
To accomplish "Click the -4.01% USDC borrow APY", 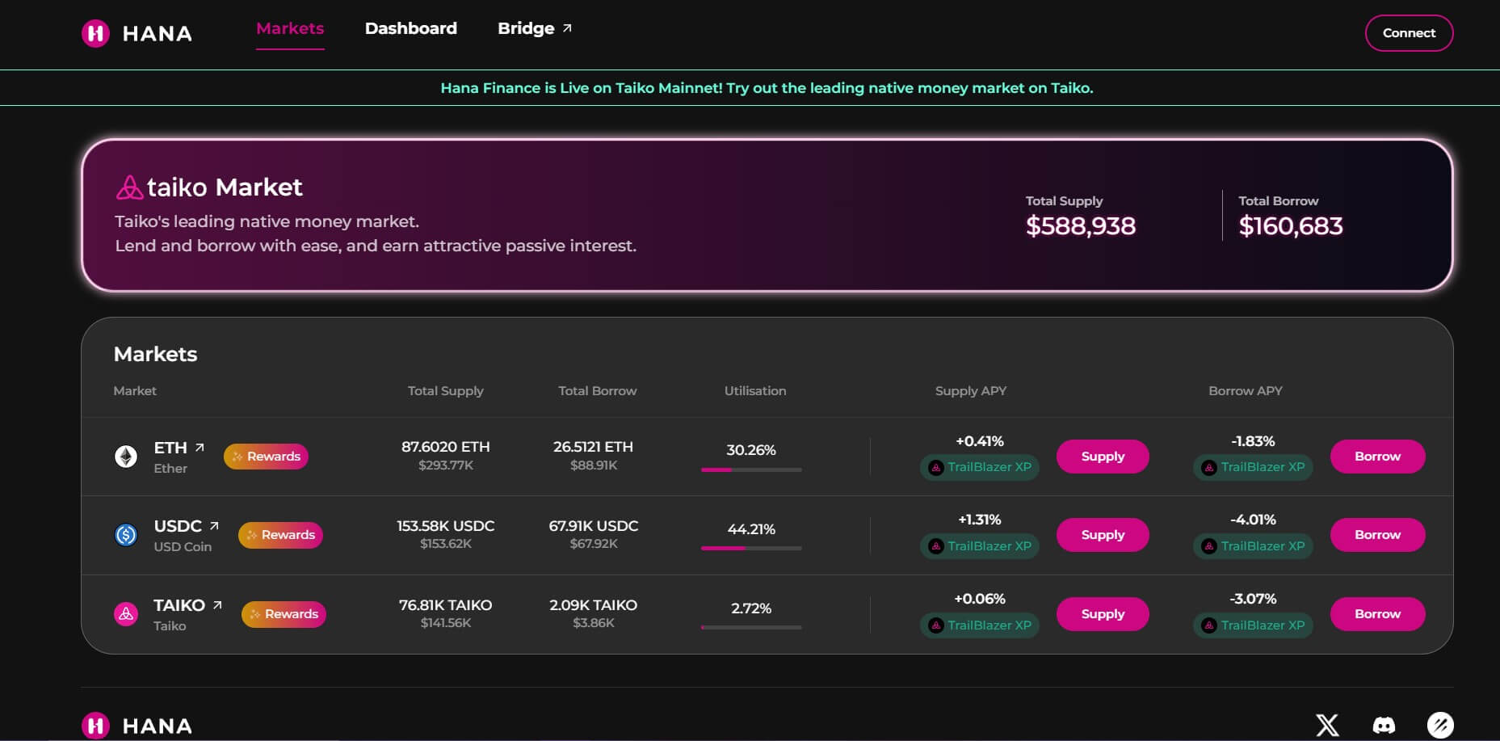I will coord(1253,520).
